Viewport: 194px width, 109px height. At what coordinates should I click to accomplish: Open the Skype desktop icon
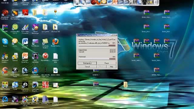[x=5, y=41]
